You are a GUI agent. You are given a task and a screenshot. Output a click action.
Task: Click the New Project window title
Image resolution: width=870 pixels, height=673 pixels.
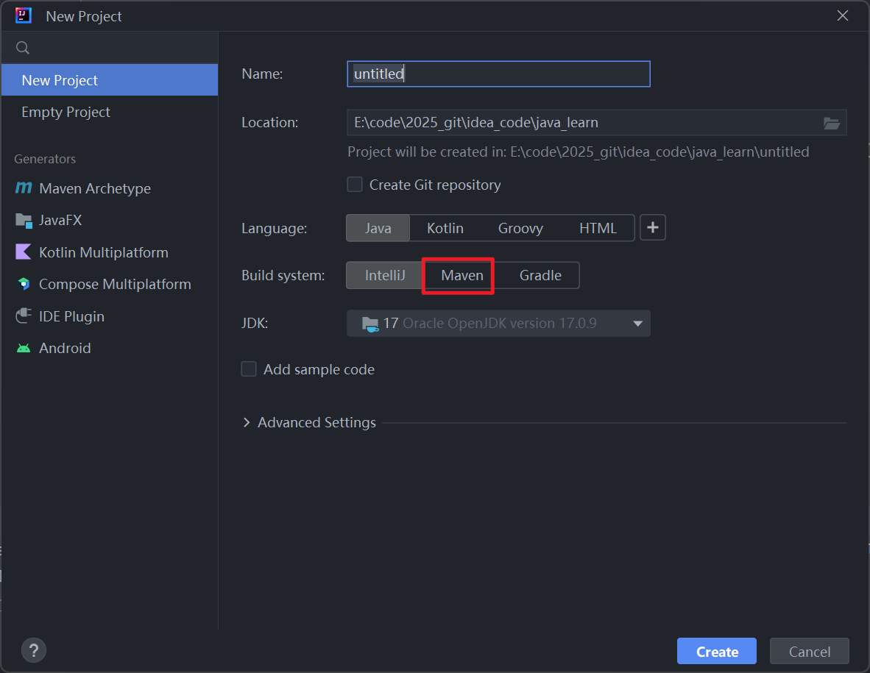[84, 16]
